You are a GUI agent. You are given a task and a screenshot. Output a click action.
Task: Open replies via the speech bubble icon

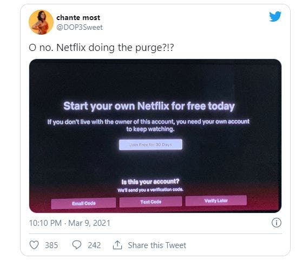click(77, 245)
